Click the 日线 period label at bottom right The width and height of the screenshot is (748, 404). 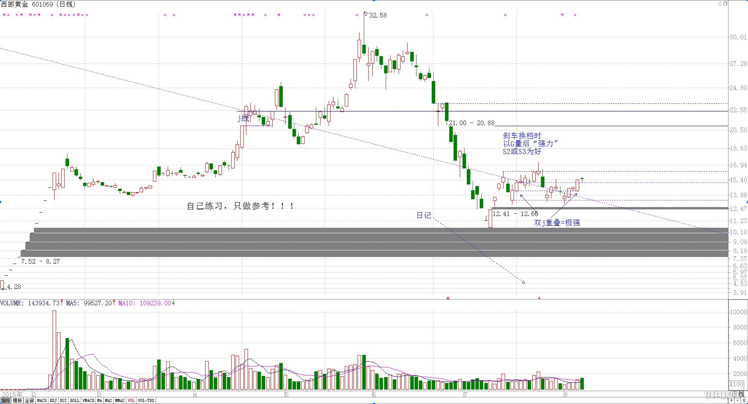737,394
